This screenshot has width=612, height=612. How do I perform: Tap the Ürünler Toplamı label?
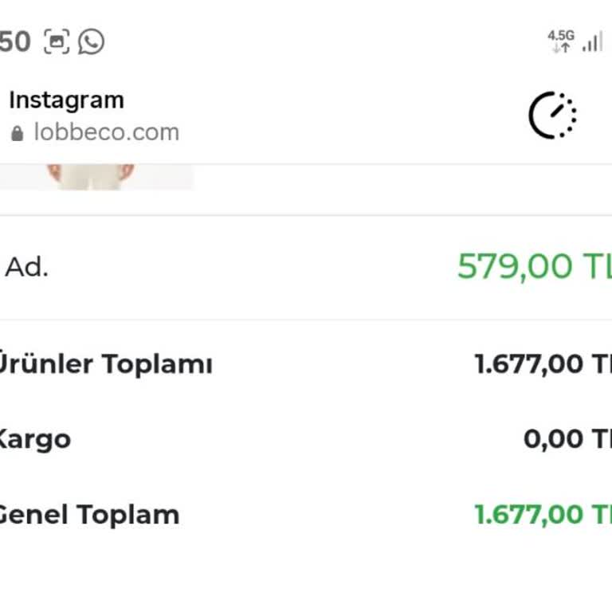pyautogui.click(x=105, y=364)
